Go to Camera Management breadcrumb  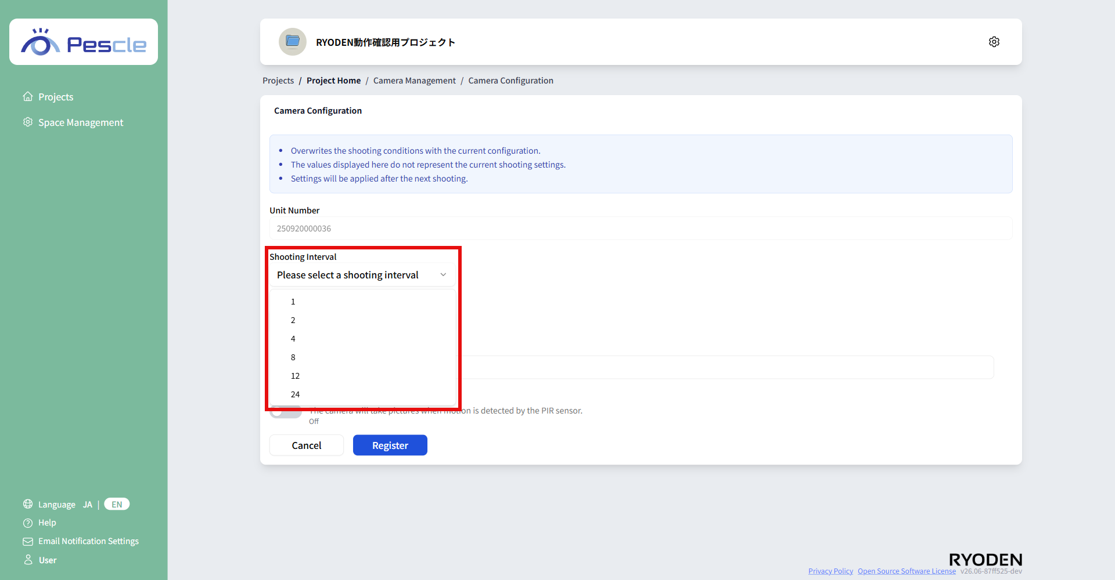[x=415, y=81]
